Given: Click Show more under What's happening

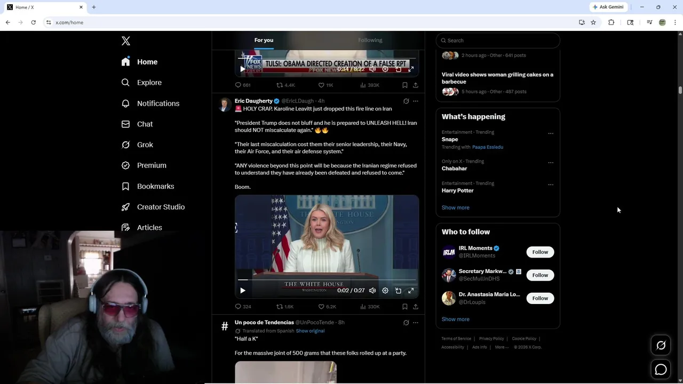Looking at the screenshot, I should (x=456, y=207).
